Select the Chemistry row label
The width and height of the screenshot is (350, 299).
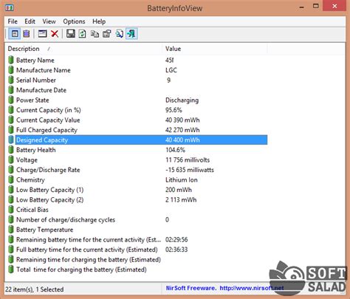point(30,180)
